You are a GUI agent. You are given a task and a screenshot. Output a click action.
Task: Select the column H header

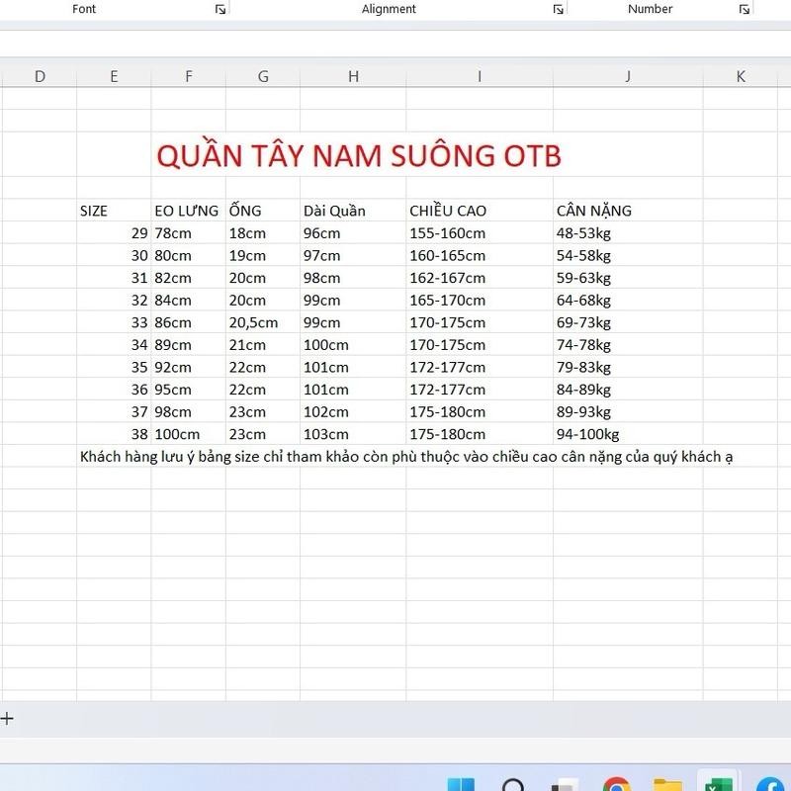[353, 76]
